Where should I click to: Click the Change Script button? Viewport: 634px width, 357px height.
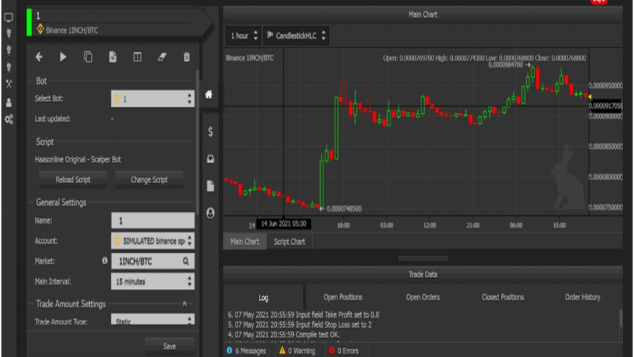coord(149,180)
